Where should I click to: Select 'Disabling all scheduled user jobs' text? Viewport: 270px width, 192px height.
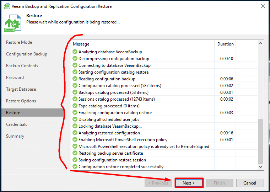tap(109, 119)
